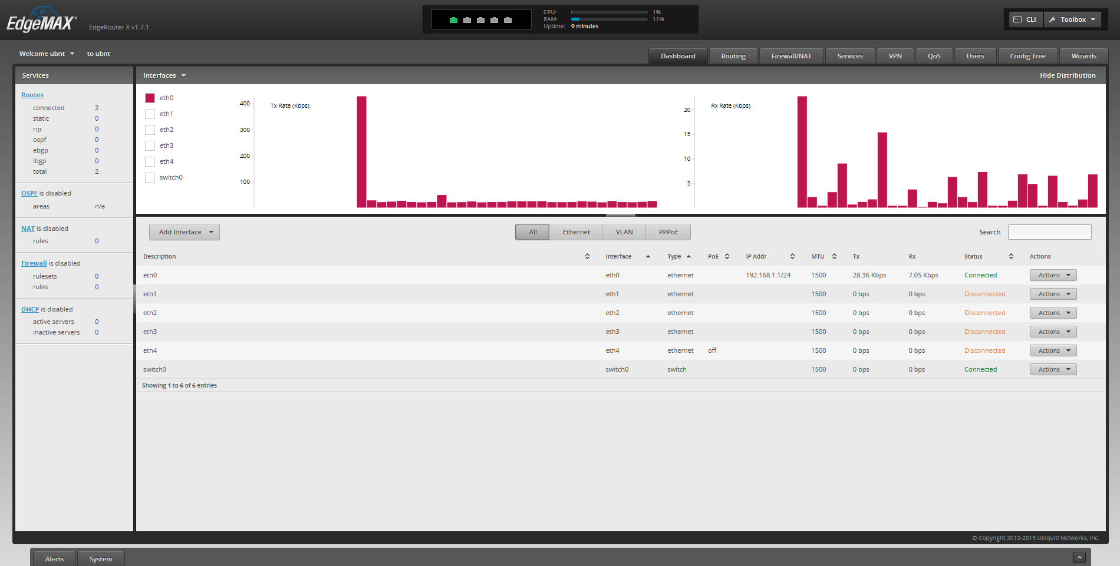Open the CLI terminal
1120x566 pixels.
1026,19
